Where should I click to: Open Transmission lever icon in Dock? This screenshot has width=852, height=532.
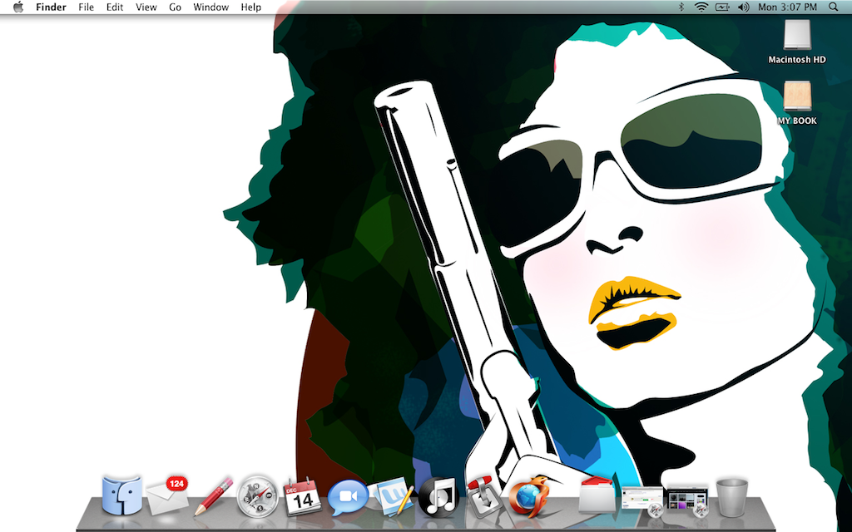tap(483, 496)
